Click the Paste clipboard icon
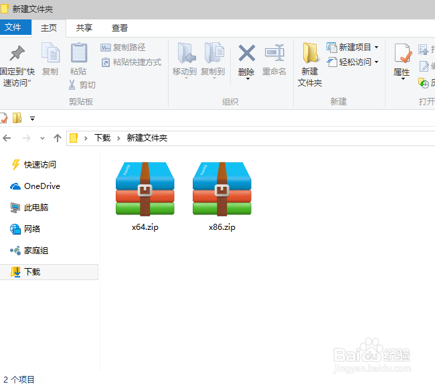 point(79,52)
